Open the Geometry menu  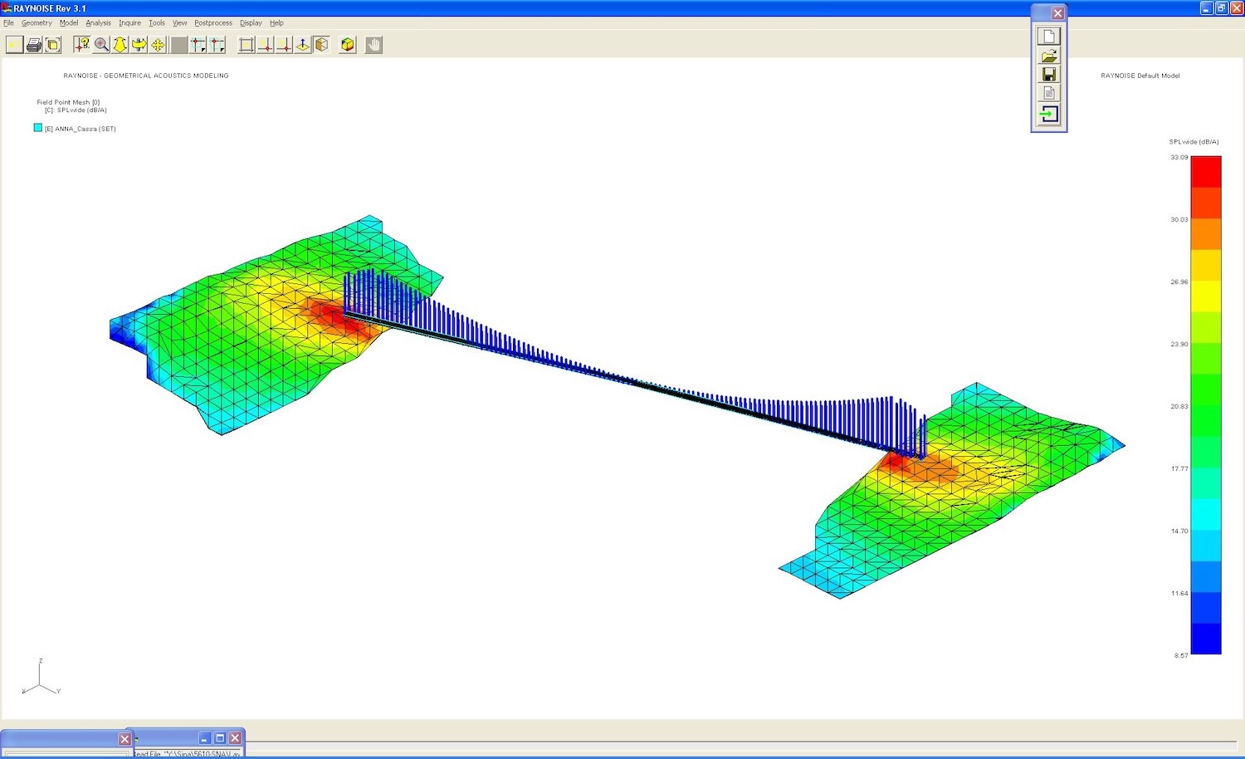(x=37, y=23)
